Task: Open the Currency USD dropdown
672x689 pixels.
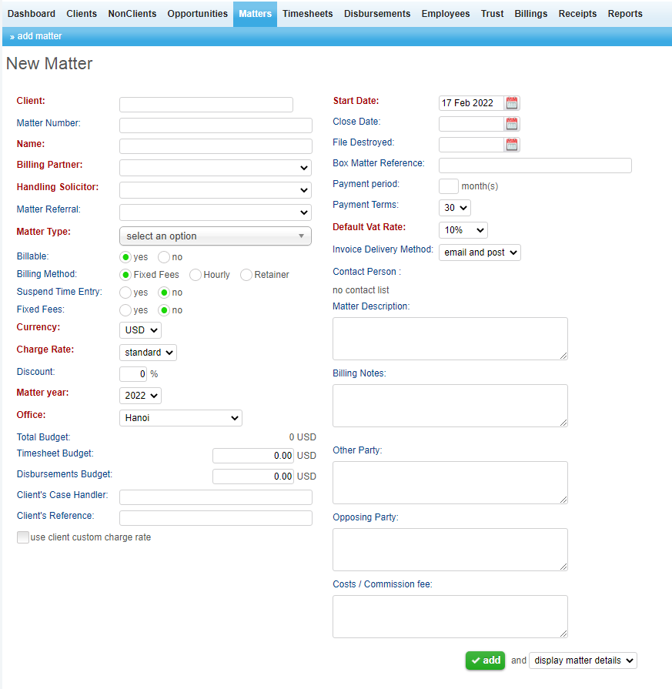Action: (141, 330)
